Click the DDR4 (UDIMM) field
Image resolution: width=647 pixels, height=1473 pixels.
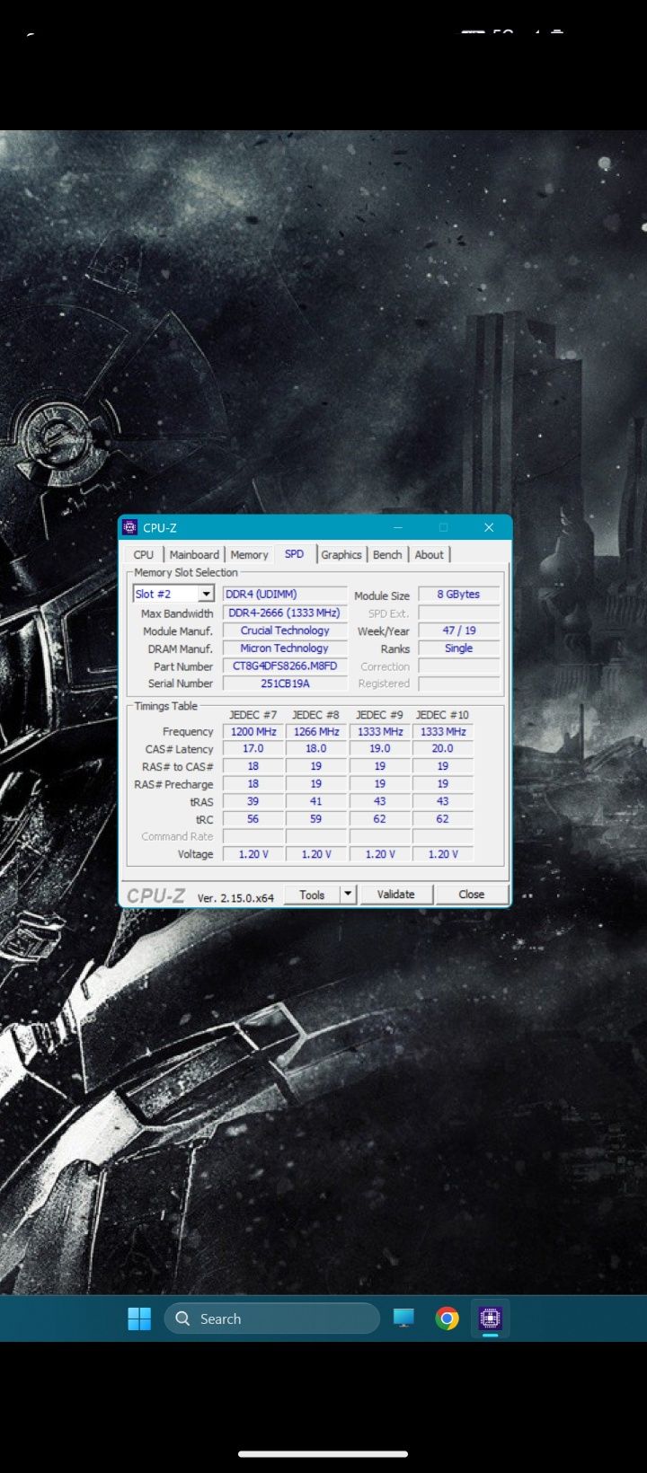tap(285, 594)
